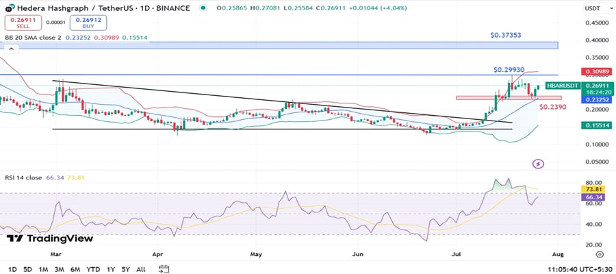
Task: Switch to the 6M time range
Action: click(x=75, y=269)
